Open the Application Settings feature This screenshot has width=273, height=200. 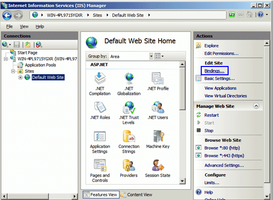tap(100, 142)
